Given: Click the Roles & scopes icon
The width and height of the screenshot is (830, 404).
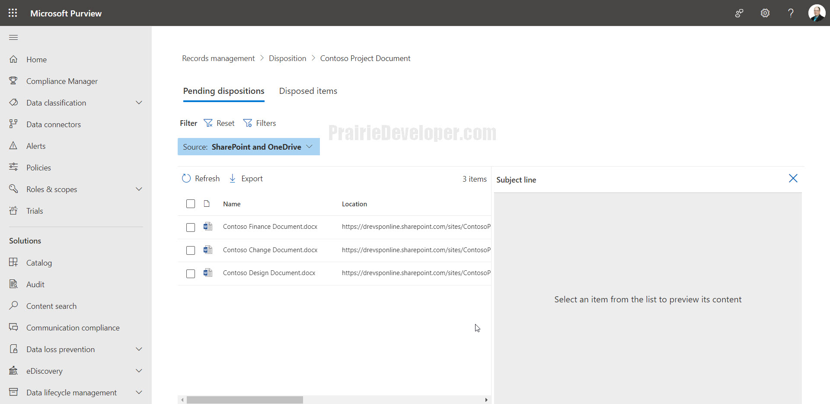Looking at the screenshot, I should point(13,189).
